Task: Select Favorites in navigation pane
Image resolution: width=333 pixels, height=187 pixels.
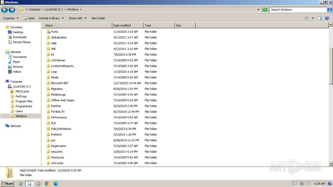Action: coord(16,27)
